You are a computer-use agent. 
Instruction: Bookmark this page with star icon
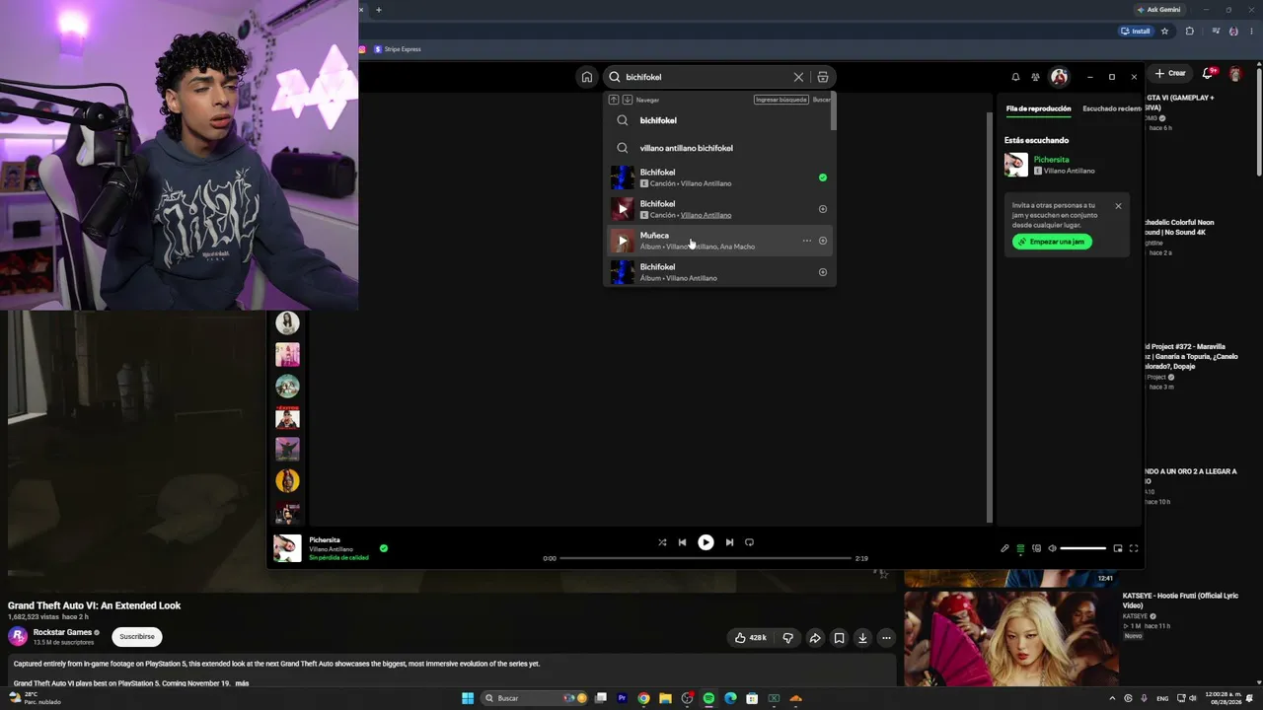pos(1164,31)
